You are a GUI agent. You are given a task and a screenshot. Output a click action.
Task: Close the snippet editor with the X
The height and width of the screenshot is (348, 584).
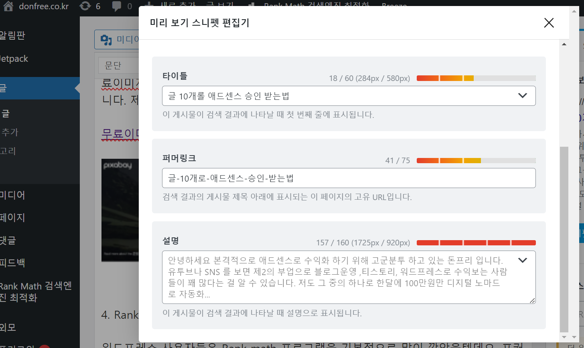(549, 23)
